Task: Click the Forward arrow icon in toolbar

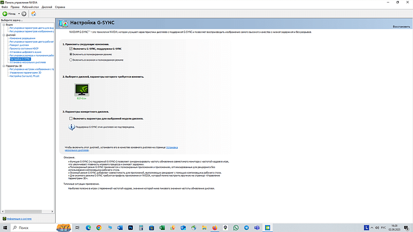Action: pos(24,14)
